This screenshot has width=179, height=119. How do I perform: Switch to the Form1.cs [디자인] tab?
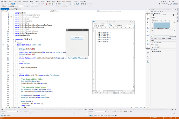coord(13,9)
